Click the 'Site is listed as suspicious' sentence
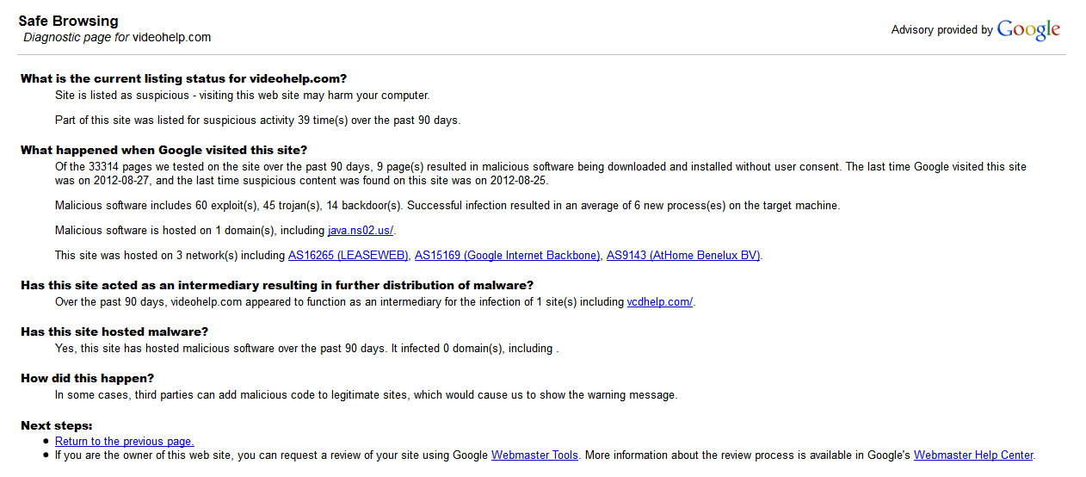Screen dimensions: 1086x477 [242, 96]
